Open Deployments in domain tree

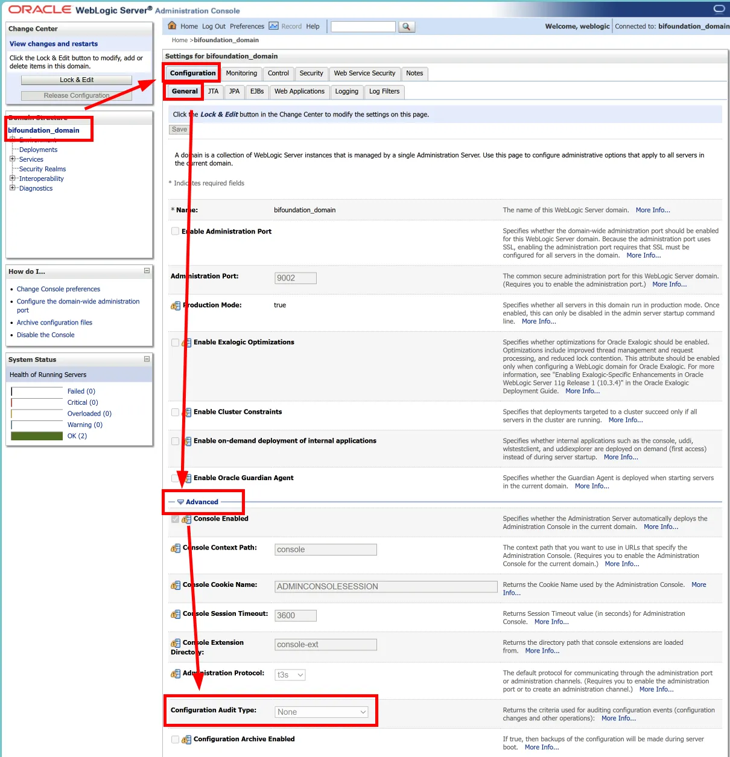pyautogui.click(x=38, y=150)
